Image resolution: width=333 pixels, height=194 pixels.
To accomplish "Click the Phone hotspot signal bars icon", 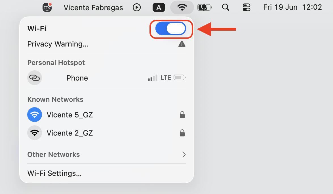I will point(153,78).
